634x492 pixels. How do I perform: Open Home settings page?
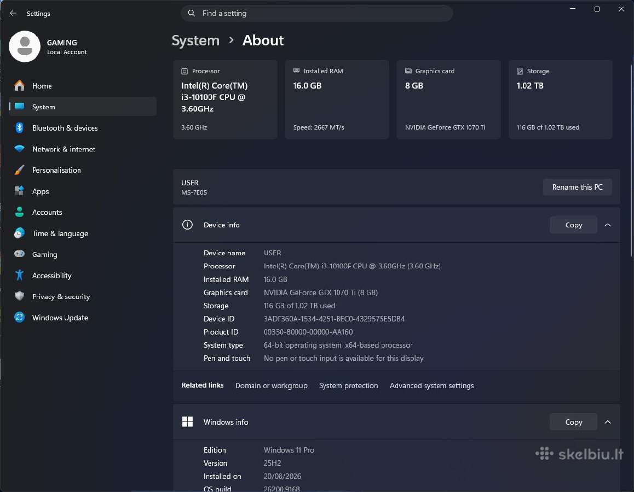pyautogui.click(x=83, y=86)
